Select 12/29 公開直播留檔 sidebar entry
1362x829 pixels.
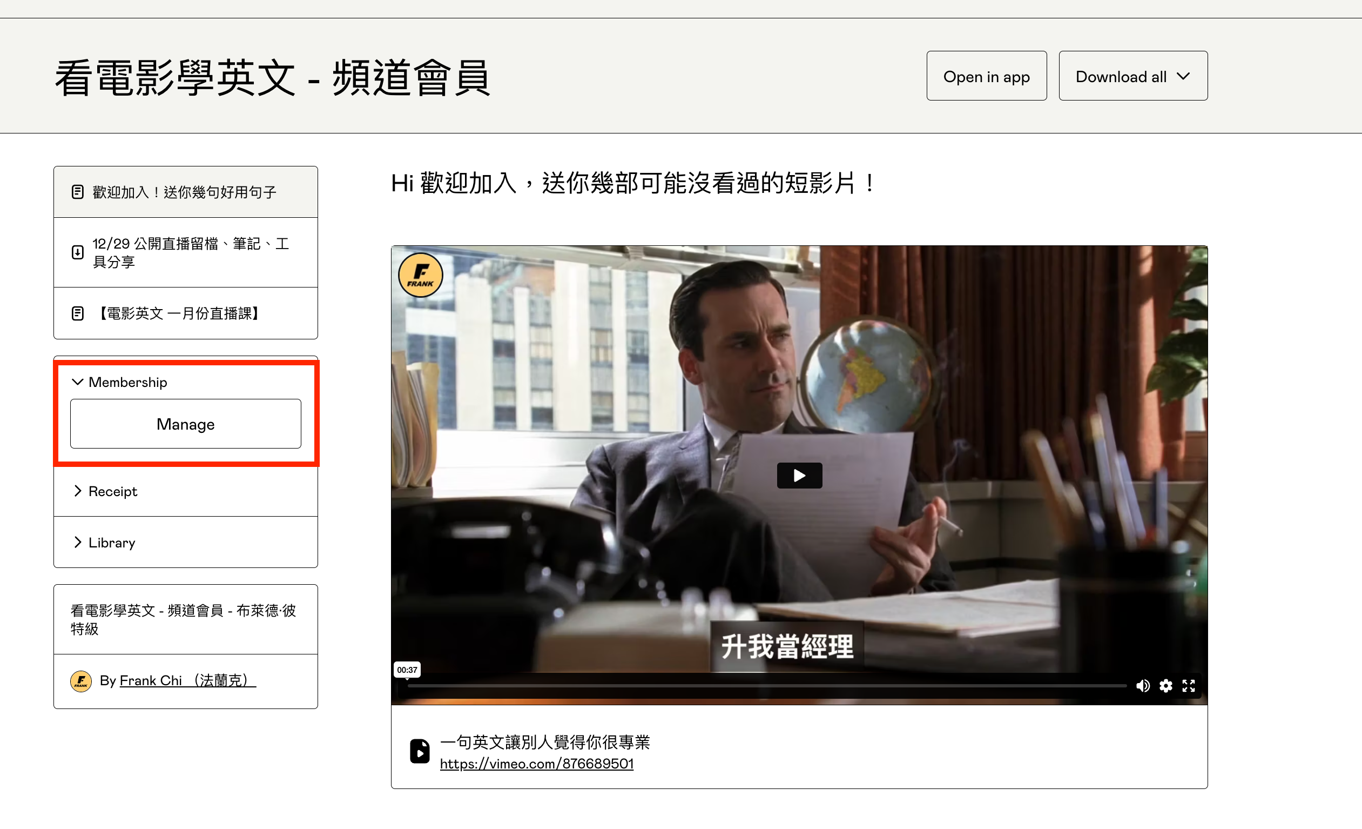pos(190,252)
